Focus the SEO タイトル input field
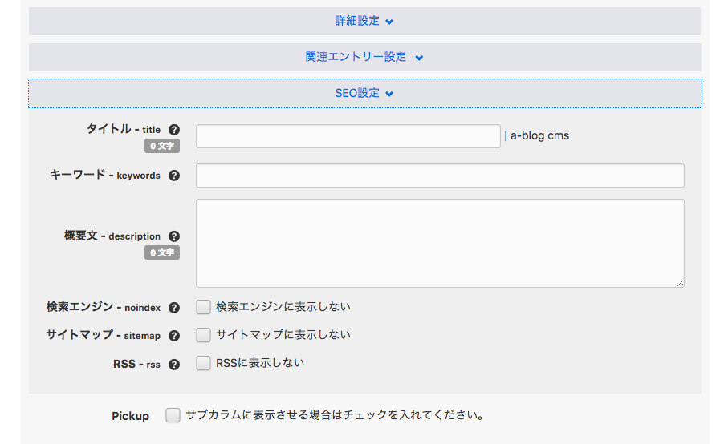This screenshot has width=720, height=444. coord(348,136)
